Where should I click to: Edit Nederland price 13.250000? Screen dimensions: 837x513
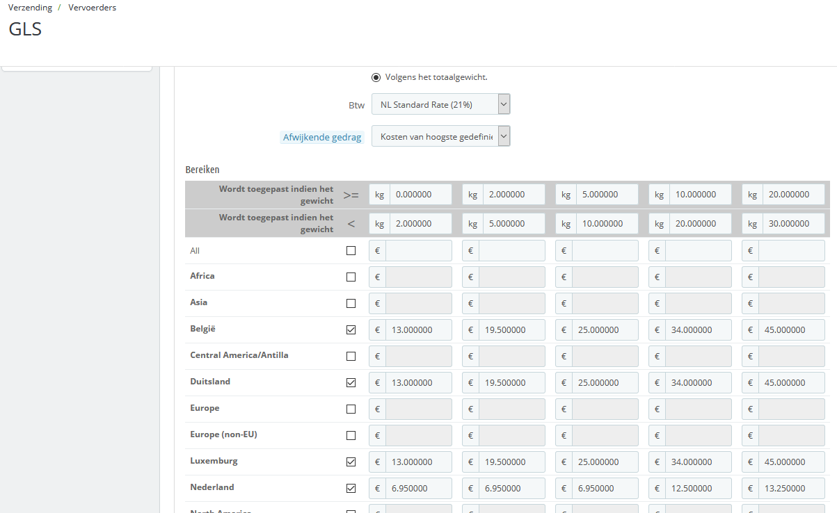792,489
